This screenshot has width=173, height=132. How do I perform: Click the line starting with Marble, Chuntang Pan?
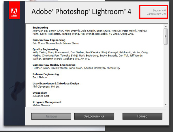(x=87, y=55)
